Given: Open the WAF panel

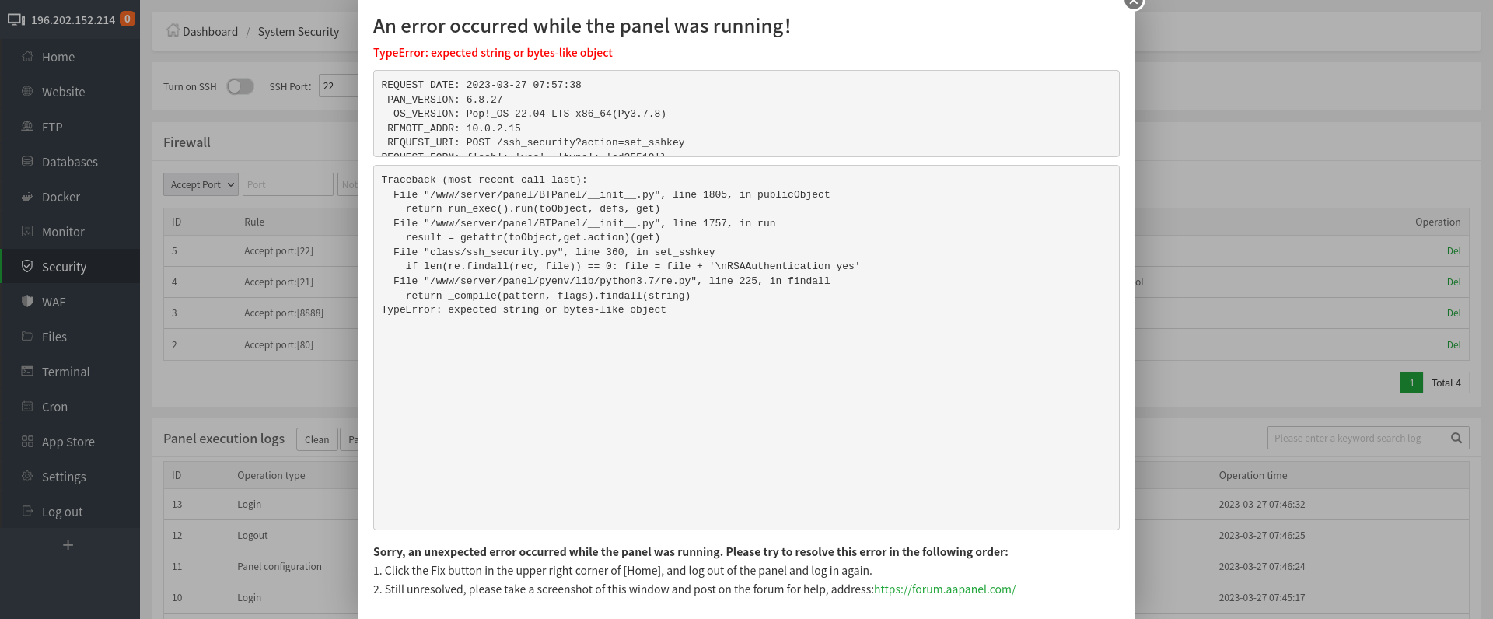Looking at the screenshot, I should click(x=54, y=302).
